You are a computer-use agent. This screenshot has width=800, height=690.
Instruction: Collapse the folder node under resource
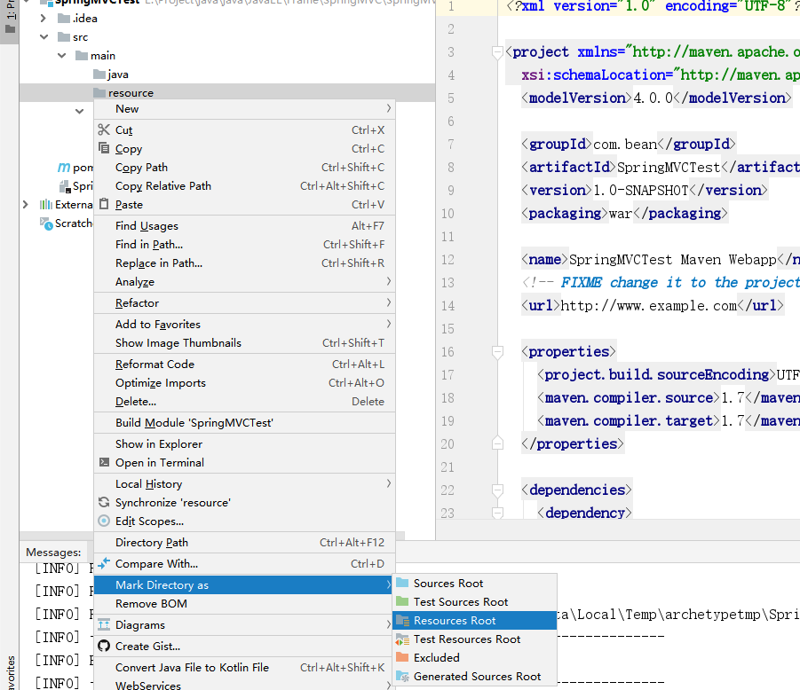80,111
